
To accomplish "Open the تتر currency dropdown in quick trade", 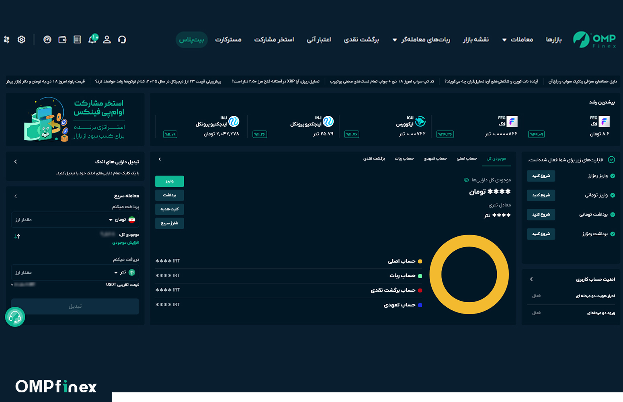I will 120,272.
